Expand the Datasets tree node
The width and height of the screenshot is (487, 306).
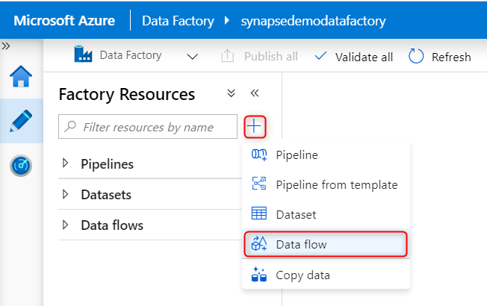[65, 194]
